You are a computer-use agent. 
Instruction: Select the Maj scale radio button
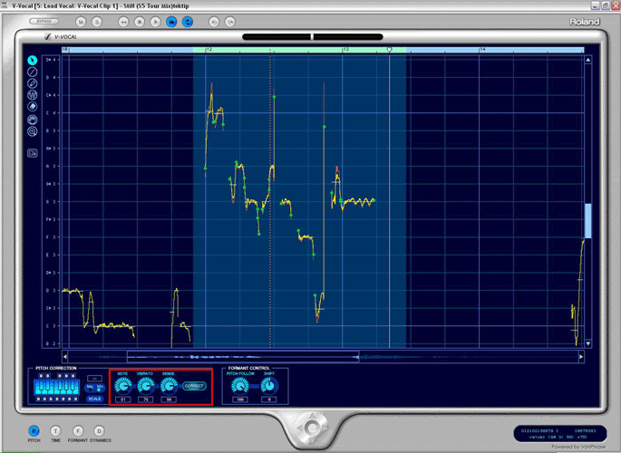pyautogui.click(x=91, y=388)
